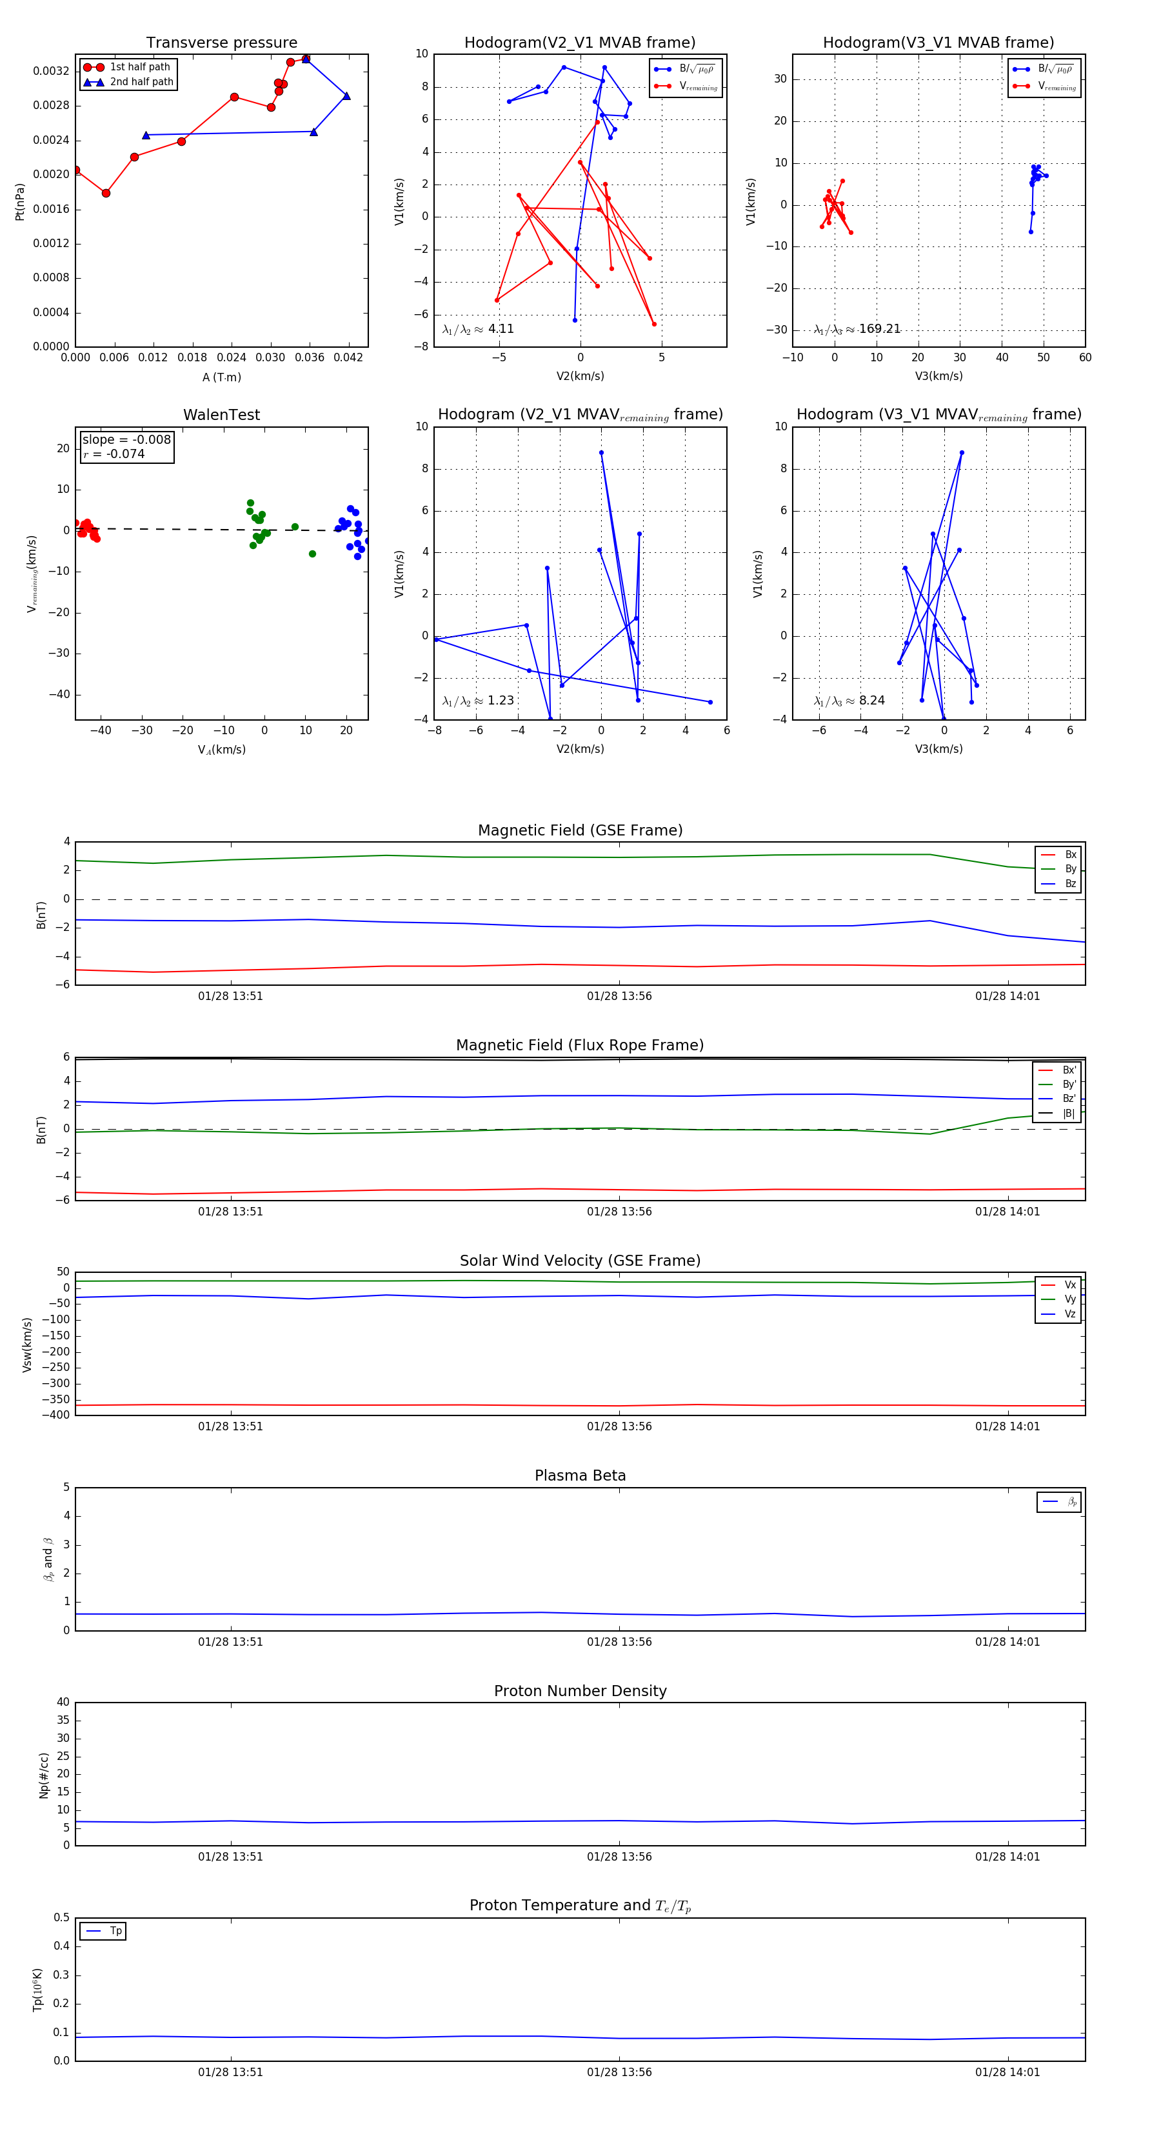Viewport: 1161px width, 2129px height.
Task: Click the 'Vx' legend entry
Action: pyautogui.click(x=1058, y=1285)
